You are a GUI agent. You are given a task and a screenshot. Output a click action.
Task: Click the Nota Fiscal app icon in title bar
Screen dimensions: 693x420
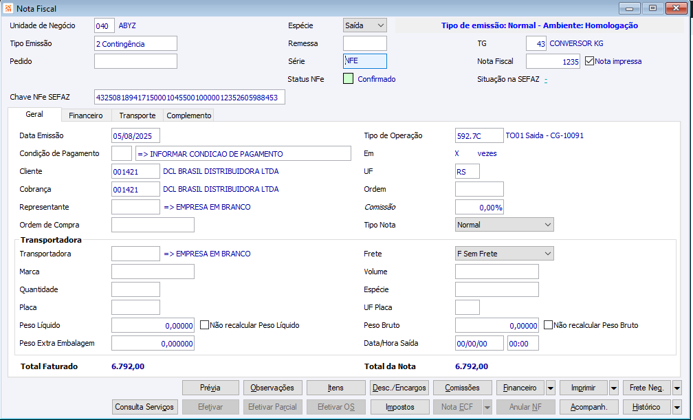[x=8, y=8]
